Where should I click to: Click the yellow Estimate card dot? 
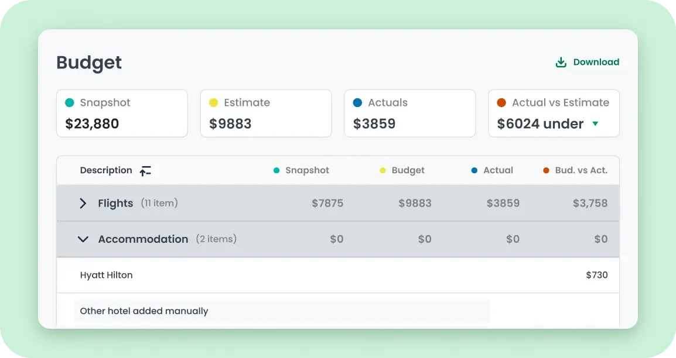coord(213,103)
